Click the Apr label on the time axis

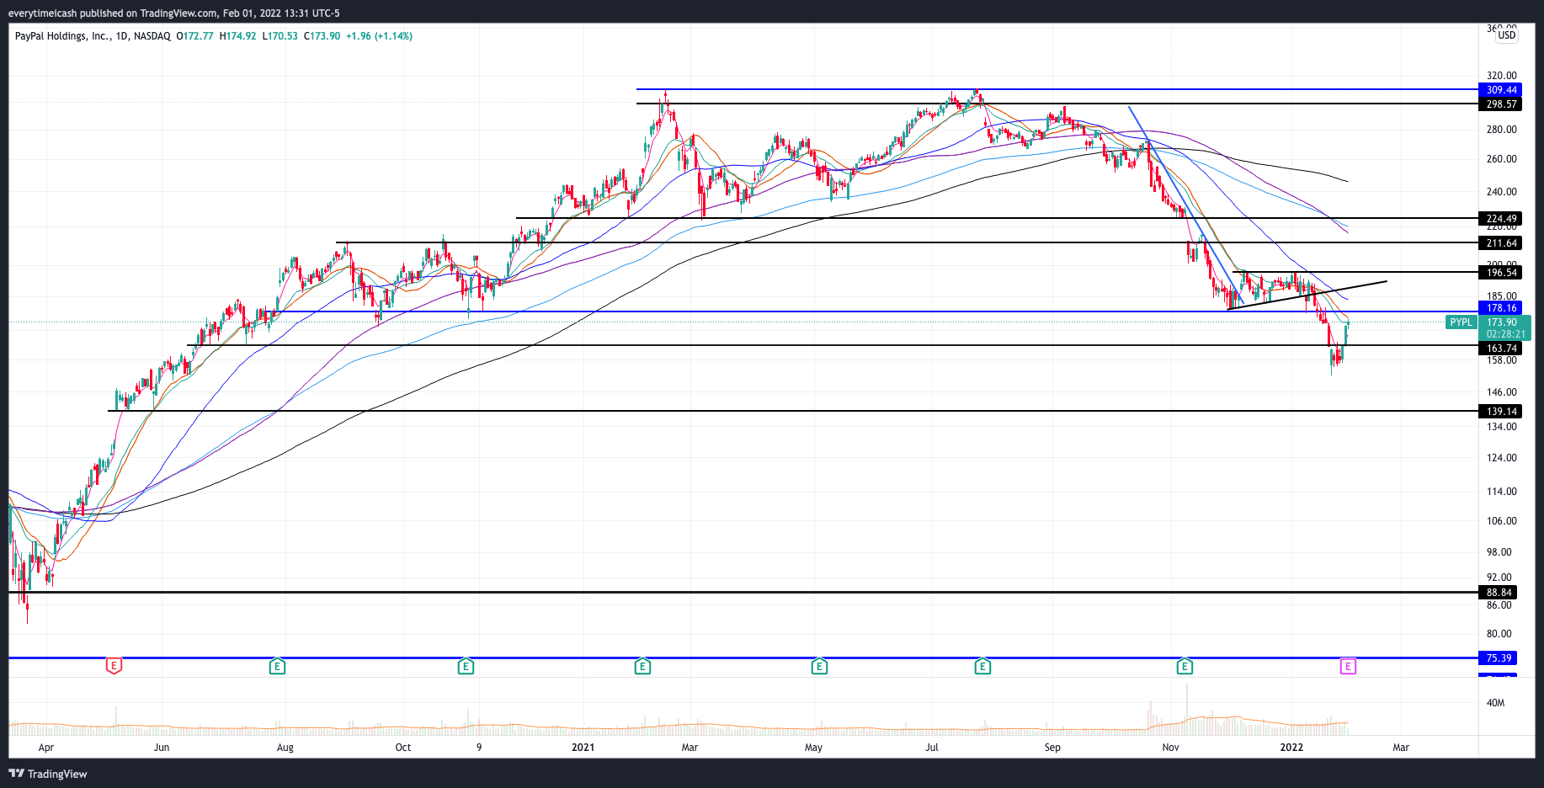[46, 748]
